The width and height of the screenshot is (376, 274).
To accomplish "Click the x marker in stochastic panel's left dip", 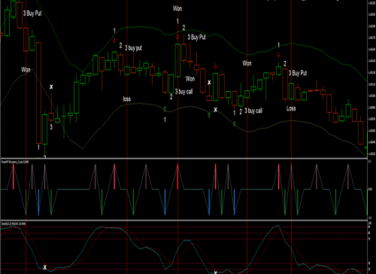I will [x=44, y=267].
